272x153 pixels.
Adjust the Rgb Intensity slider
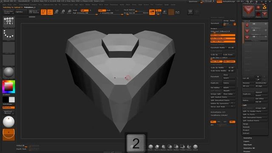point(85,13)
